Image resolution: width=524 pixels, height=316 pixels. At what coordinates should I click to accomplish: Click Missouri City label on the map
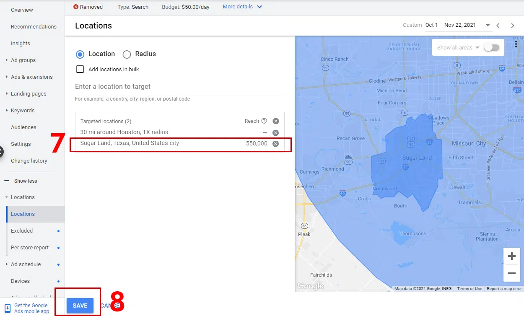click(x=469, y=143)
